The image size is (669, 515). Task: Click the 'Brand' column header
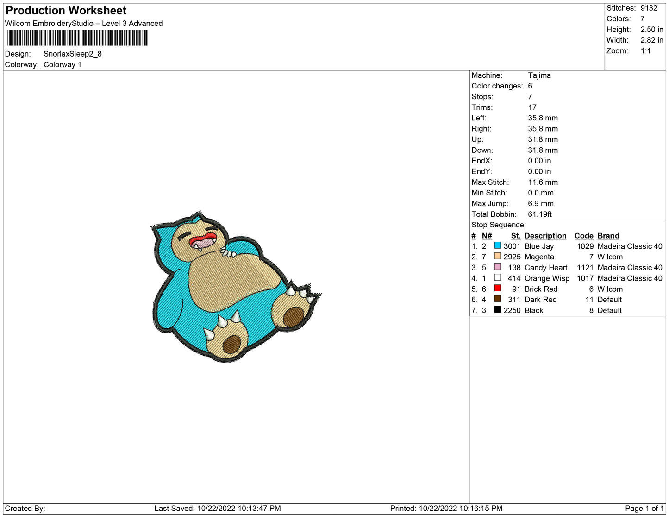pyautogui.click(x=608, y=236)
